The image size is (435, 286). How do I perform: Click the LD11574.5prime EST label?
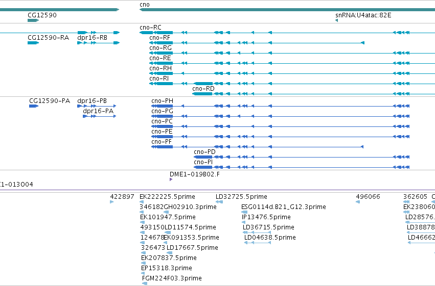click(x=190, y=228)
